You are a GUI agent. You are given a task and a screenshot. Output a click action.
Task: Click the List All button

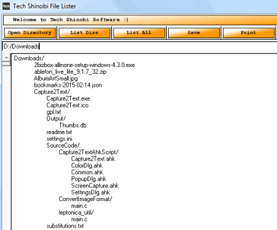(x=139, y=33)
